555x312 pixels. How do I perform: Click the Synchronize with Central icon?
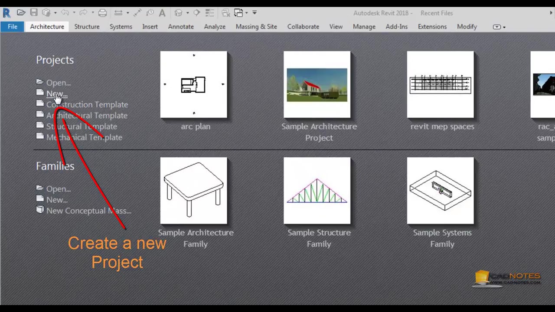coord(46,13)
